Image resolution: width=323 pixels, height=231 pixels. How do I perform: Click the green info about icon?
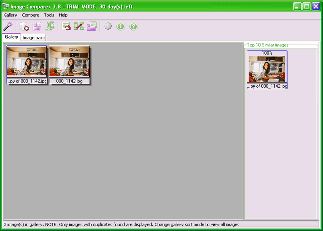[x=121, y=26]
